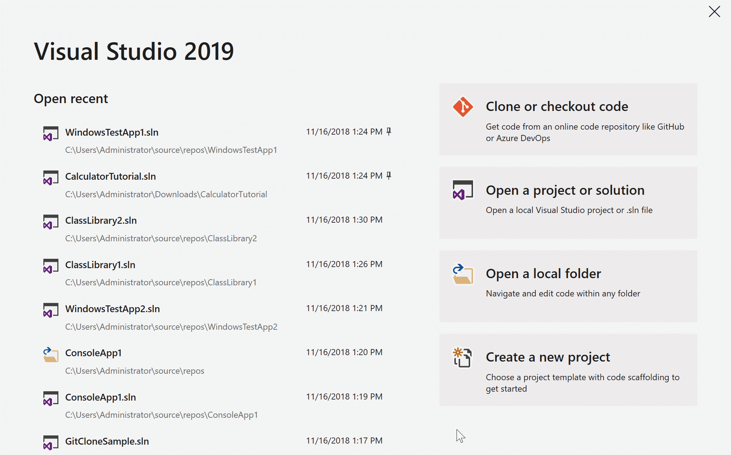
Task: Close the Visual Studio 2019 start window
Action: (x=714, y=12)
